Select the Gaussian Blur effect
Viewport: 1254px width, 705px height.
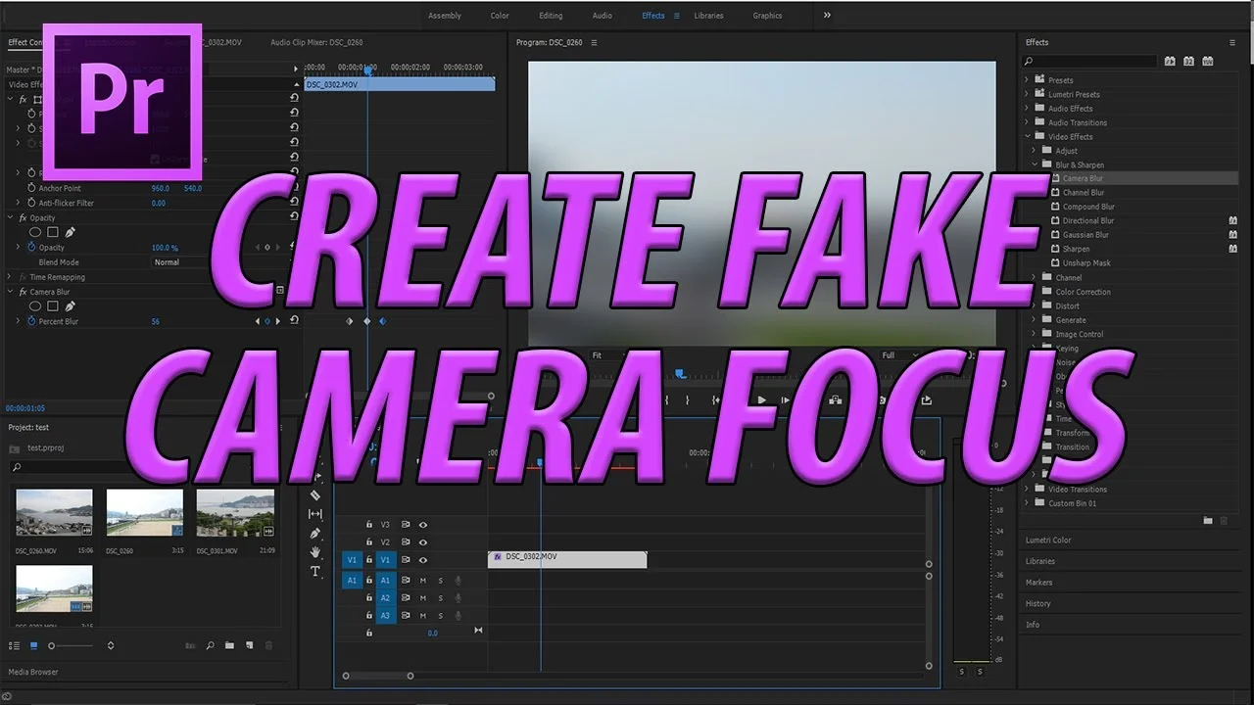(1085, 235)
